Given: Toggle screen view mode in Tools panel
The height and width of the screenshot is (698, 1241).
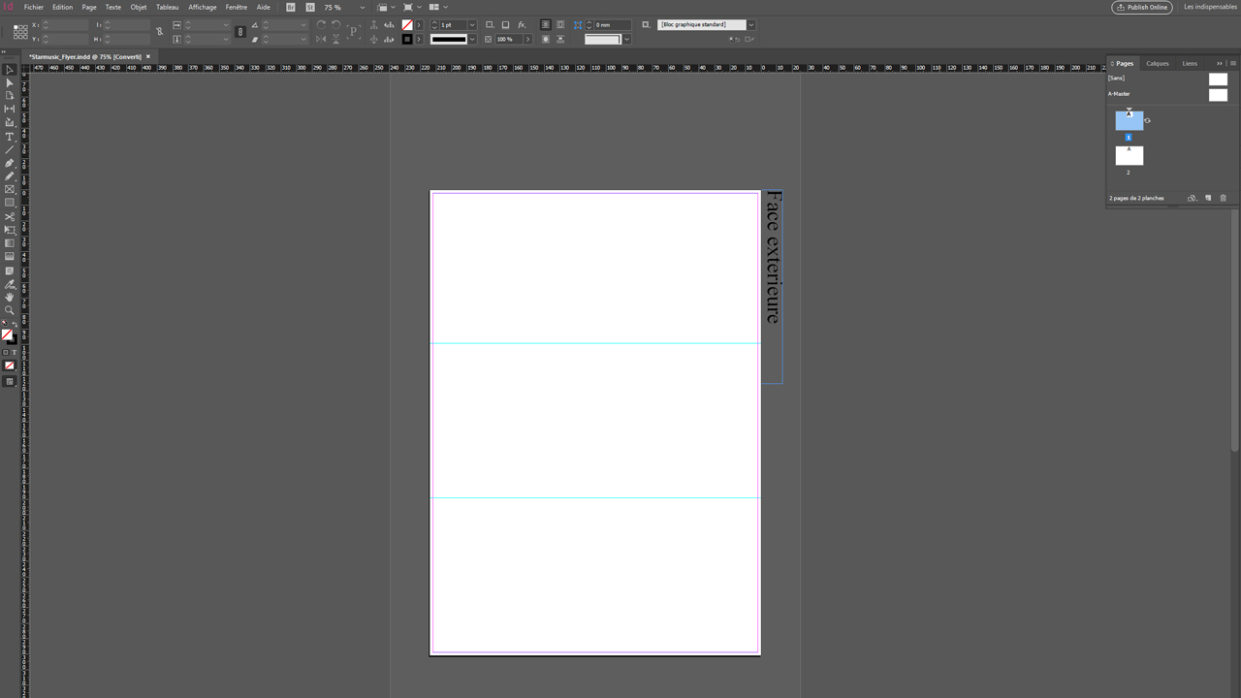Looking at the screenshot, I should tap(10, 382).
